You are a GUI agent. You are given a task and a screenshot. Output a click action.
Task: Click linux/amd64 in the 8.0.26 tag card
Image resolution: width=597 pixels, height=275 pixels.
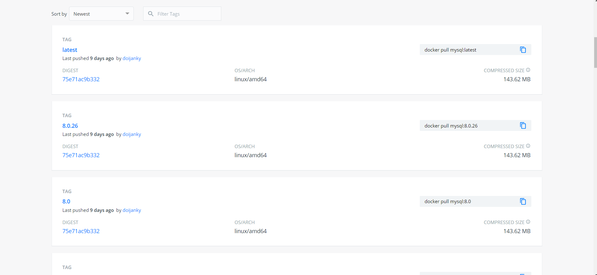coord(251,155)
